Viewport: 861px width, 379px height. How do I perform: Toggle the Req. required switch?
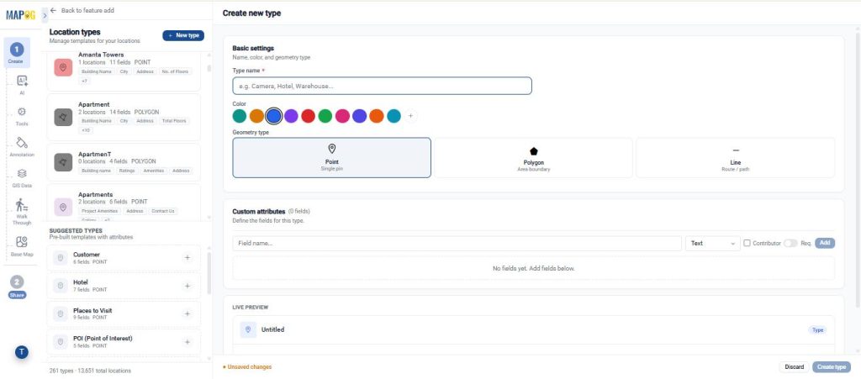pos(790,243)
